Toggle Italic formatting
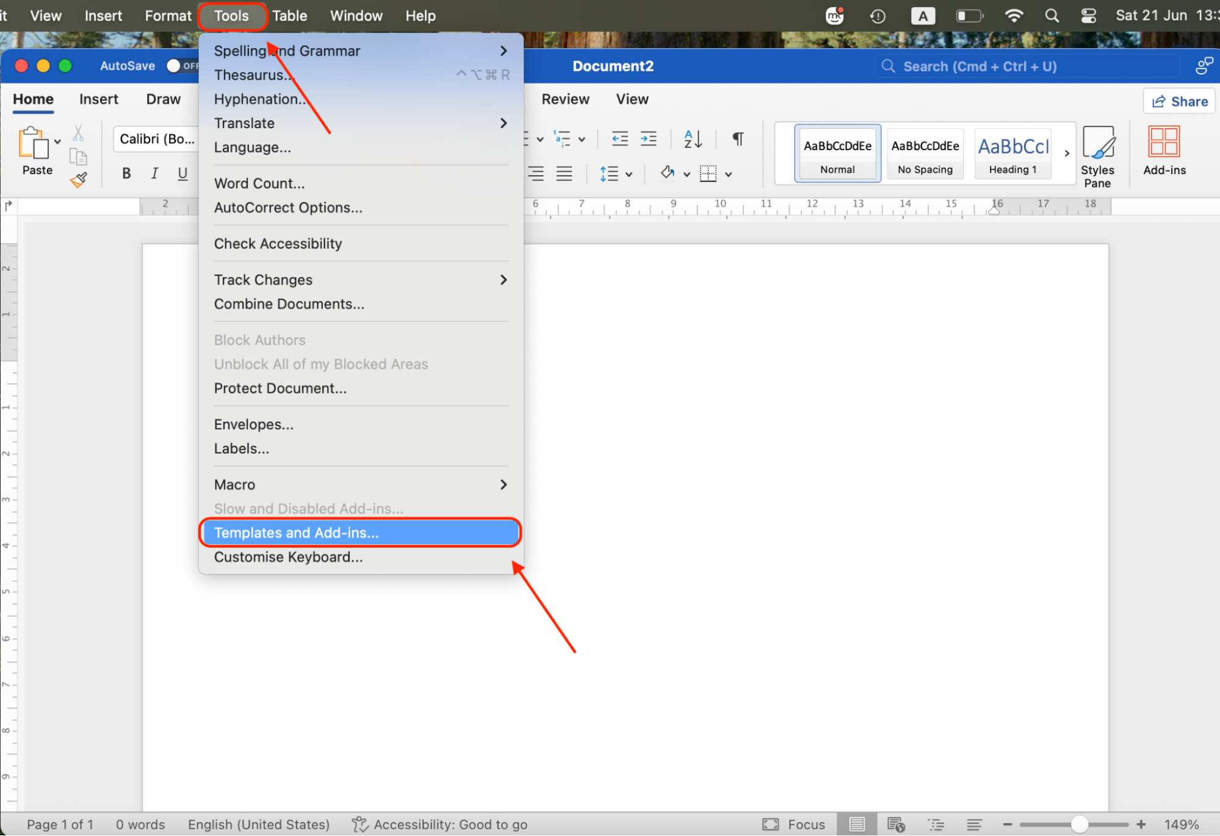This screenshot has height=836, width=1220. [154, 173]
